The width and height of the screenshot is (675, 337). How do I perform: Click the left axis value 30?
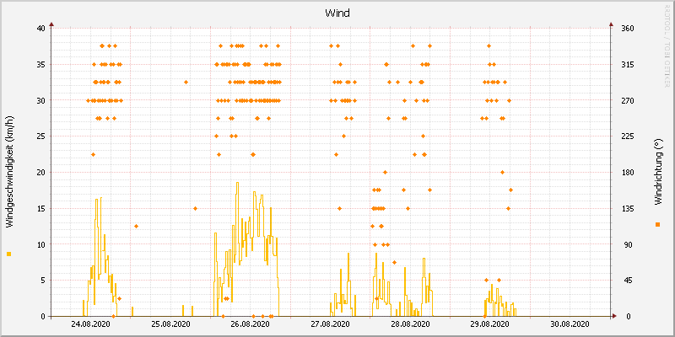pos(40,100)
